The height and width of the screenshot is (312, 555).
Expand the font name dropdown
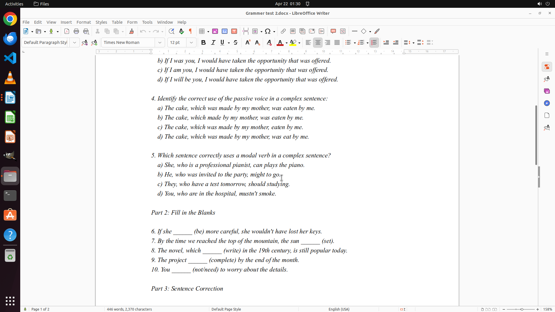[160, 42]
